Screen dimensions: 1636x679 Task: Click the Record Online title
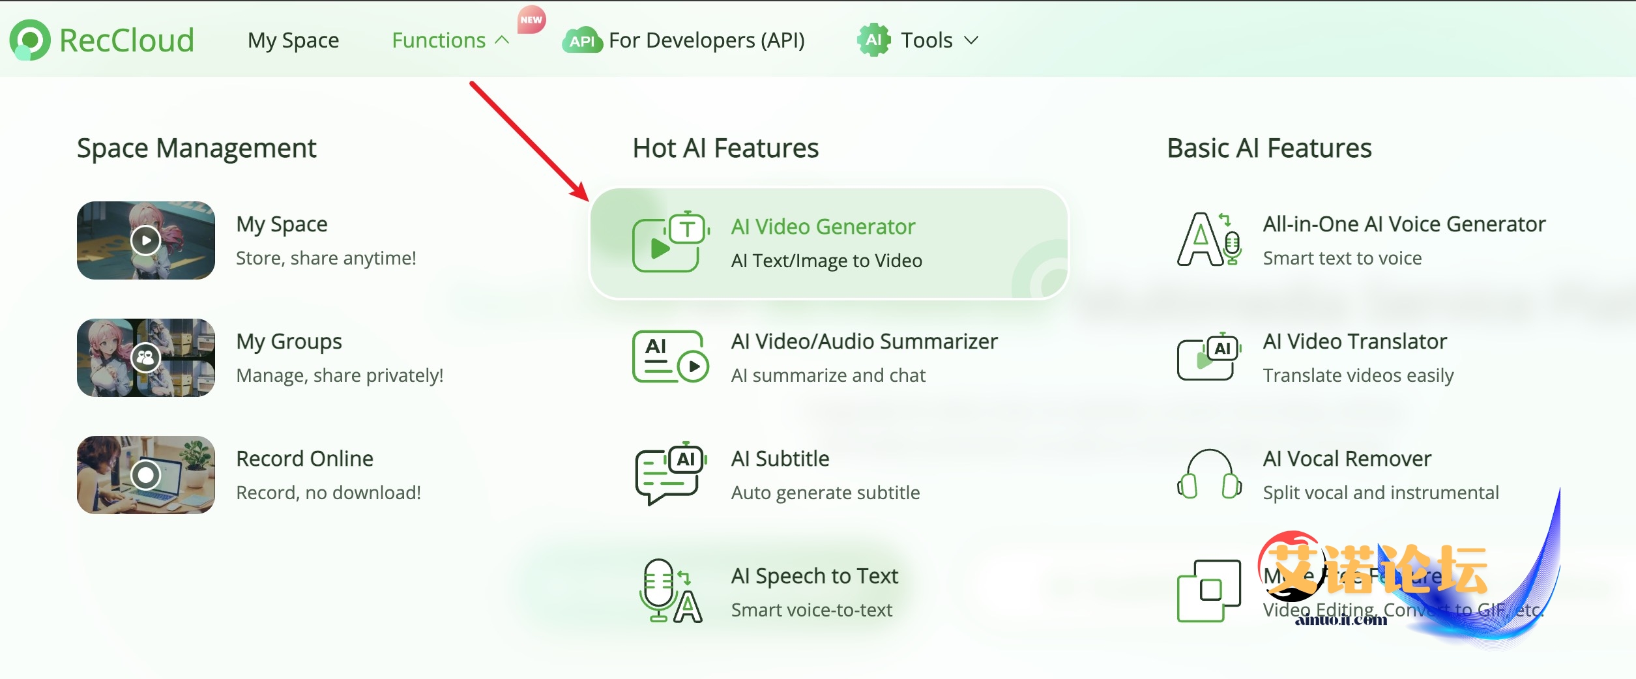click(304, 459)
